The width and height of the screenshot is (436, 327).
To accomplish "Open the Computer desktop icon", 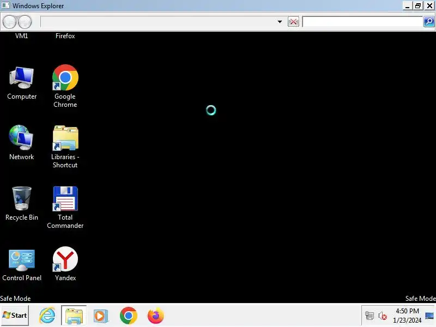I will 22,83.
